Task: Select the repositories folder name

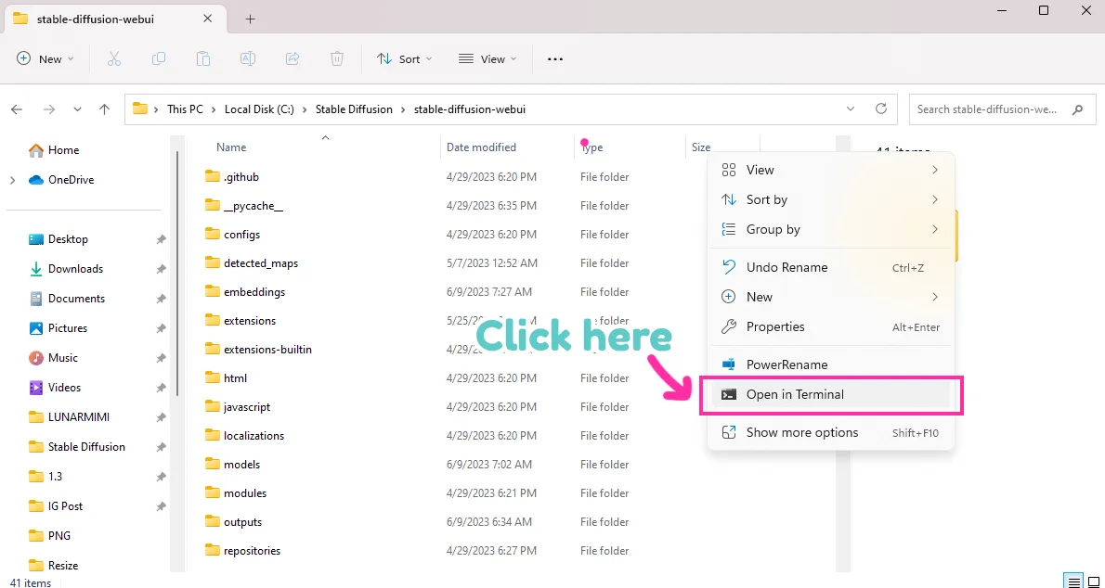Action: (x=253, y=551)
